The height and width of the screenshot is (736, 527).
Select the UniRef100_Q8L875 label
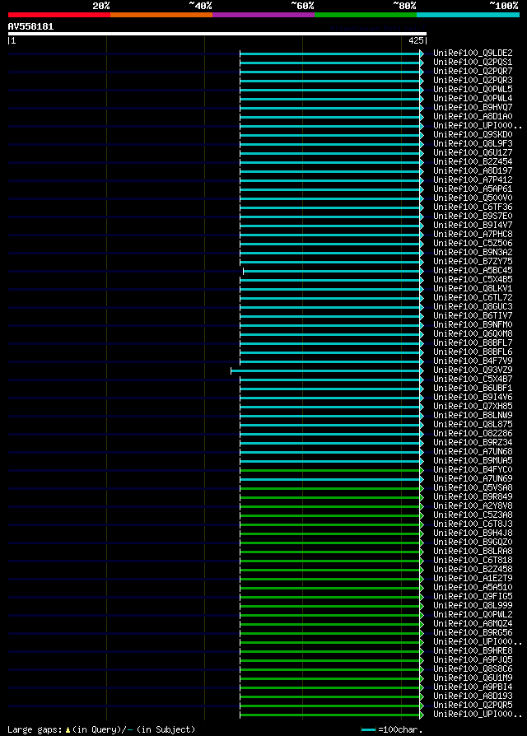tap(473, 424)
